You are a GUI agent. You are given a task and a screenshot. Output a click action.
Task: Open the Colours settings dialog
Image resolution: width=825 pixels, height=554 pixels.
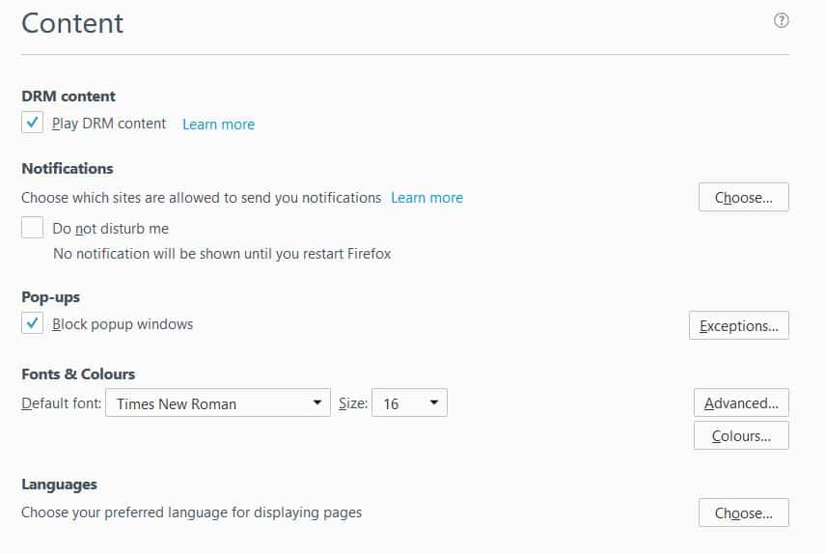tap(741, 436)
